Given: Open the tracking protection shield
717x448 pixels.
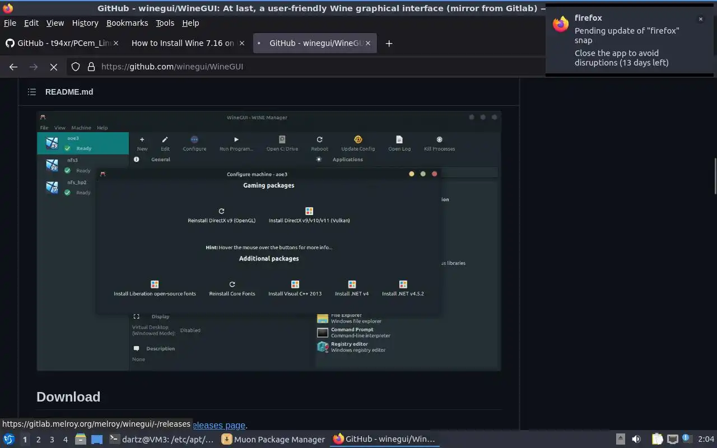Looking at the screenshot, I should [x=76, y=67].
